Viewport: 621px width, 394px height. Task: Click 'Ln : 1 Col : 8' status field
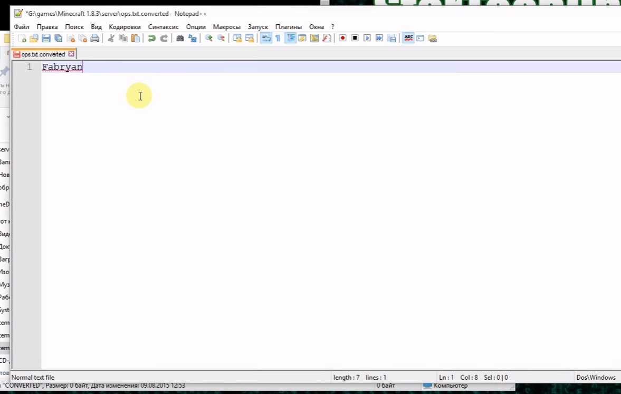(x=458, y=377)
